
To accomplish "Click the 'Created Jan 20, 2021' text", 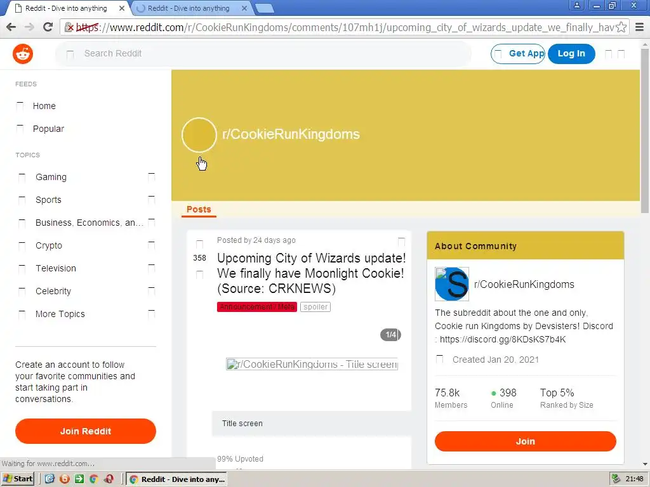I will (496, 360).
